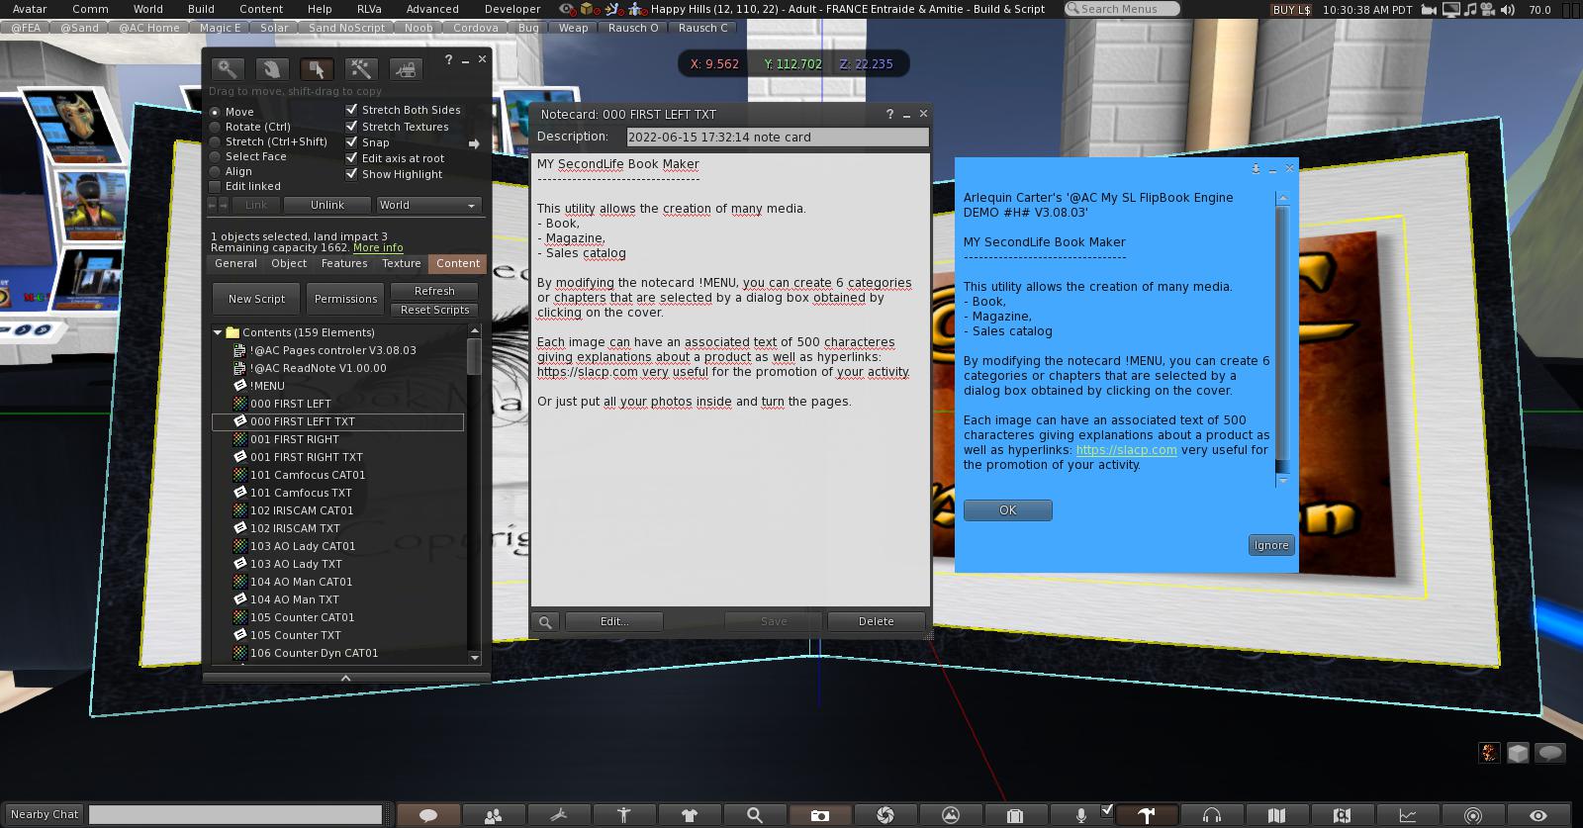Select the hand Move tool icon
Image resolution: width=1583 pixels, height=828 pixels.
pos(272,68)
